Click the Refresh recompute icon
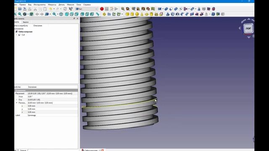Image resolution: width=269 pixels, height=151 pixels. pyautogui.click(x=65, y=9)
